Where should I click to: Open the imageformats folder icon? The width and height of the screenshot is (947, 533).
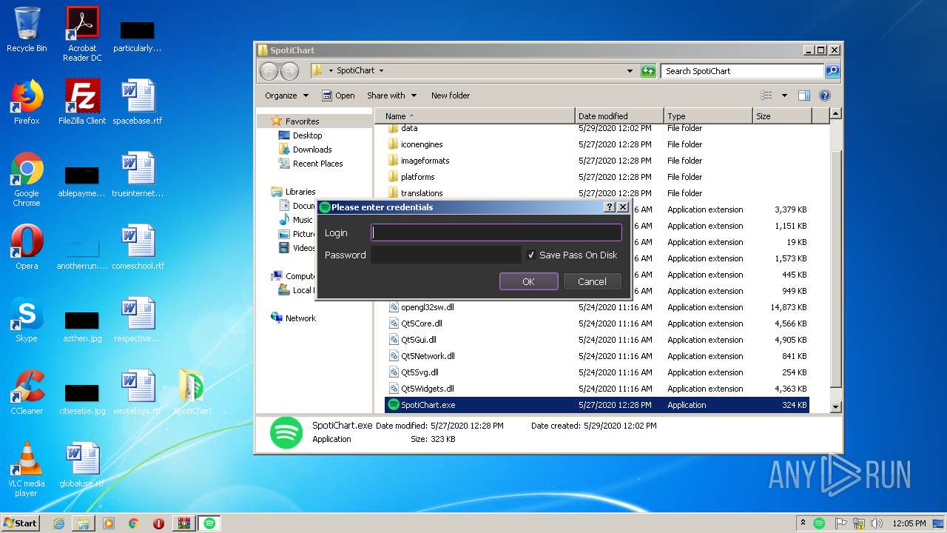(394, 161)
